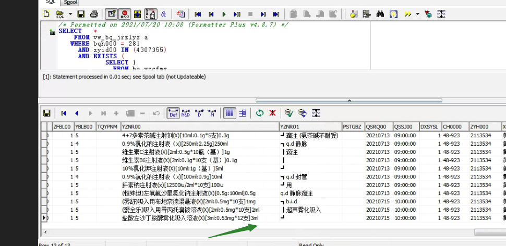
Task: Sort by the ZFBL00 column header
Action: pyautogui.click(x=63, y=127)
